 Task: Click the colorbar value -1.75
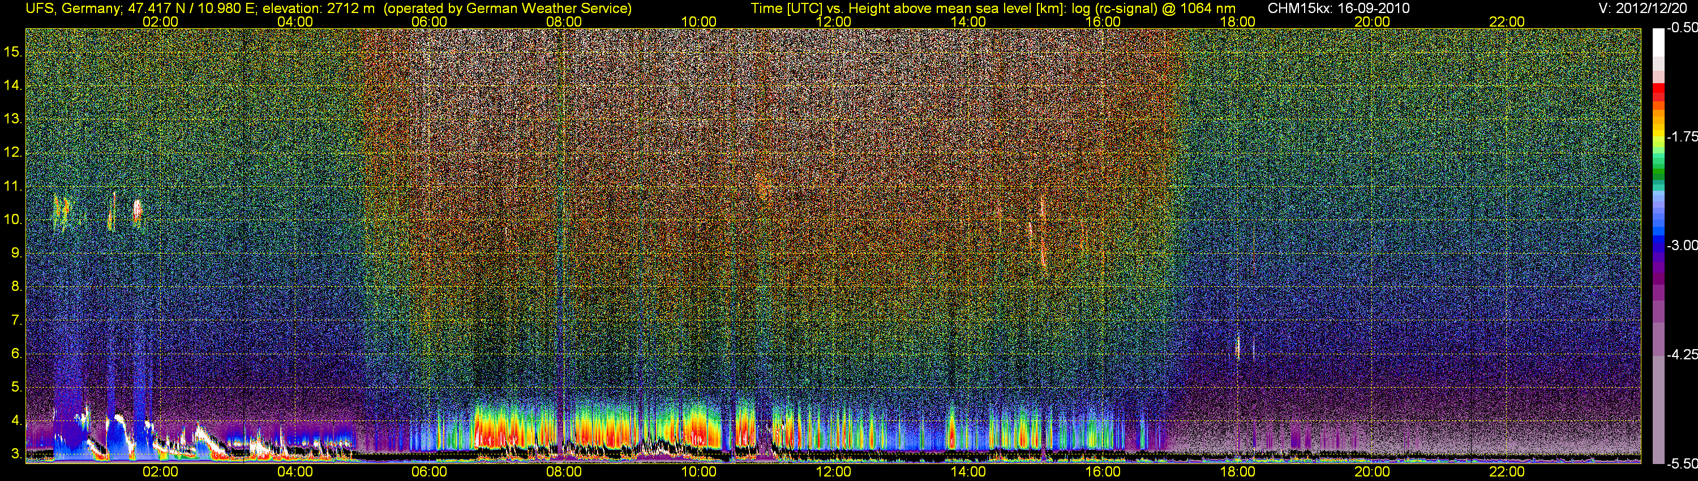tap(1682, 137)
